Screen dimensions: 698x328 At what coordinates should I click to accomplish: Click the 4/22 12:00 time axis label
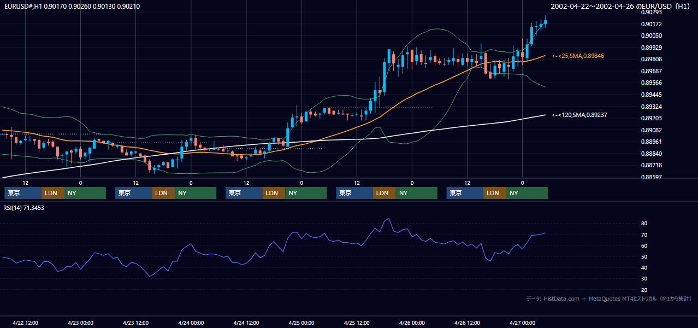click(25, 323)
